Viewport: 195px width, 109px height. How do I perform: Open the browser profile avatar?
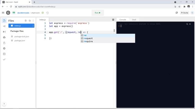click(x=189, y=7)
